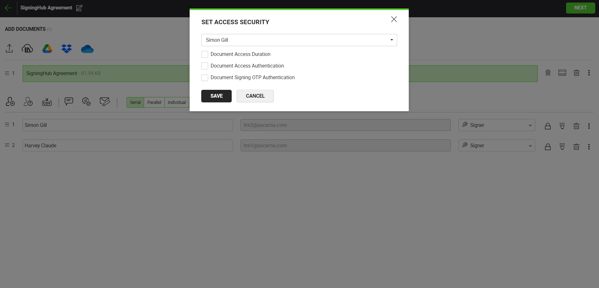This screenshot has width=599, height=288.
Task: Click the CANCEL button
Action: pyautogui.click(x=255, y=96)
